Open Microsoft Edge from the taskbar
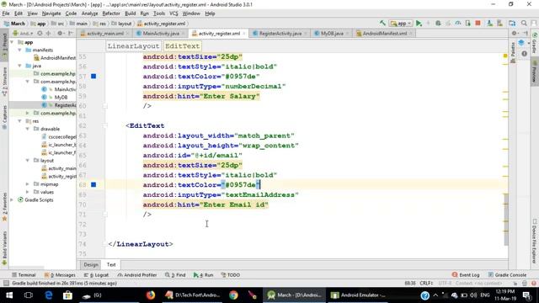This screenshot has width=539, height=303. [49, 295]
